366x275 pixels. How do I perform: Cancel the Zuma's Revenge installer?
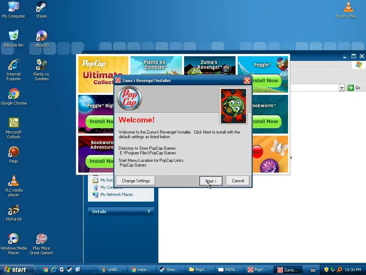pos(238,181)
